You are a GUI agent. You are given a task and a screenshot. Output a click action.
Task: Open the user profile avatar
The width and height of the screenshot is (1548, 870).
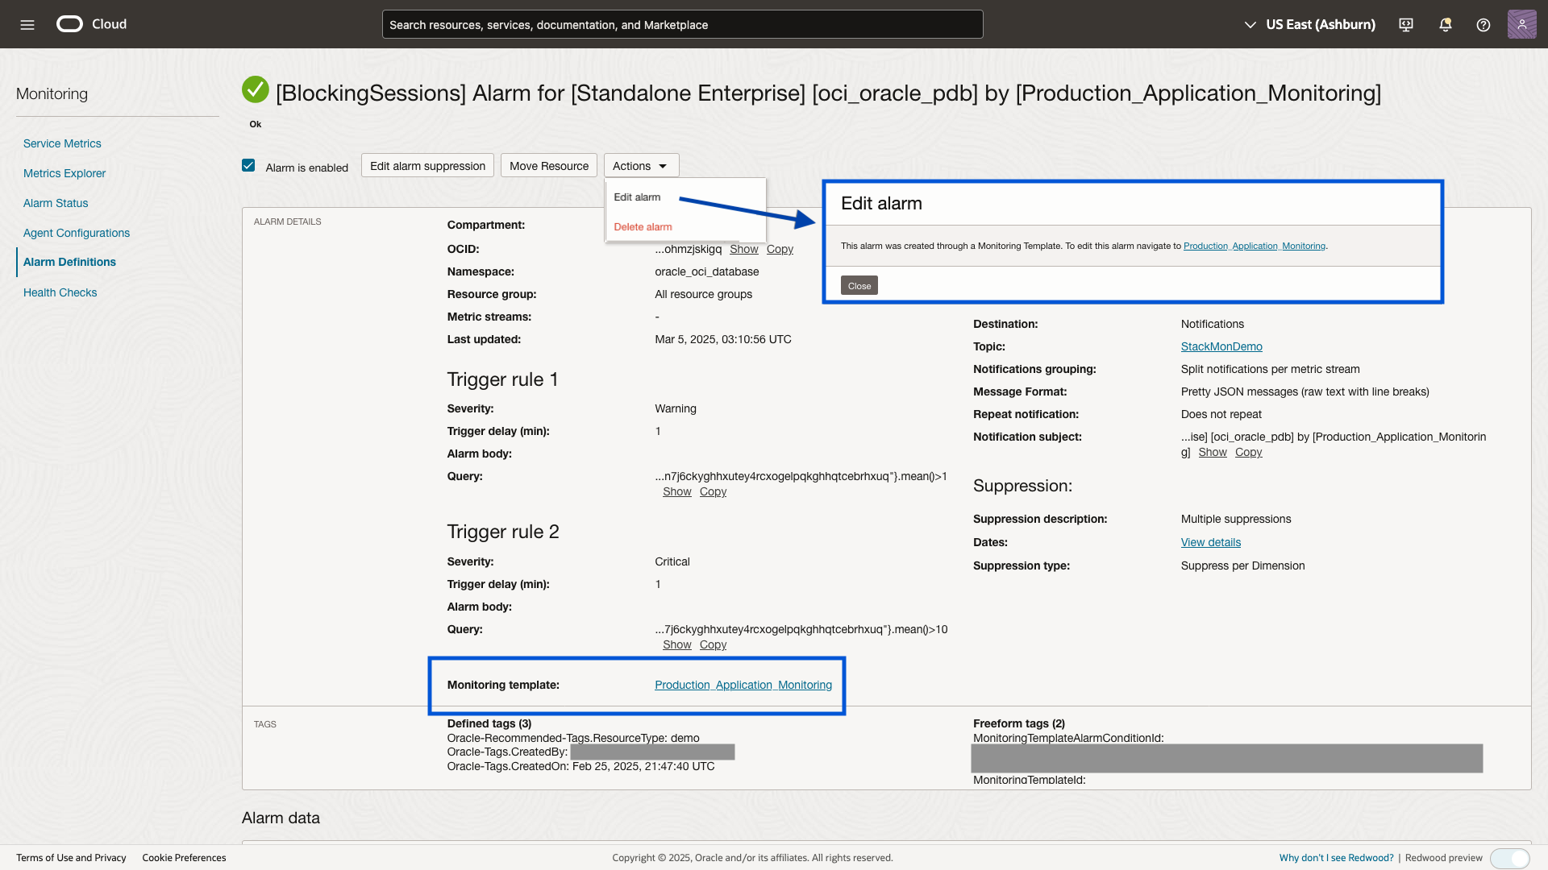coord(1521,24)
